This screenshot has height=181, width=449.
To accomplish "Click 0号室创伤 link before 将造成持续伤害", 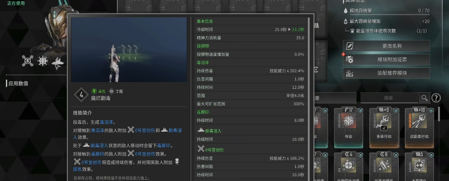I will tap(91, 162).
